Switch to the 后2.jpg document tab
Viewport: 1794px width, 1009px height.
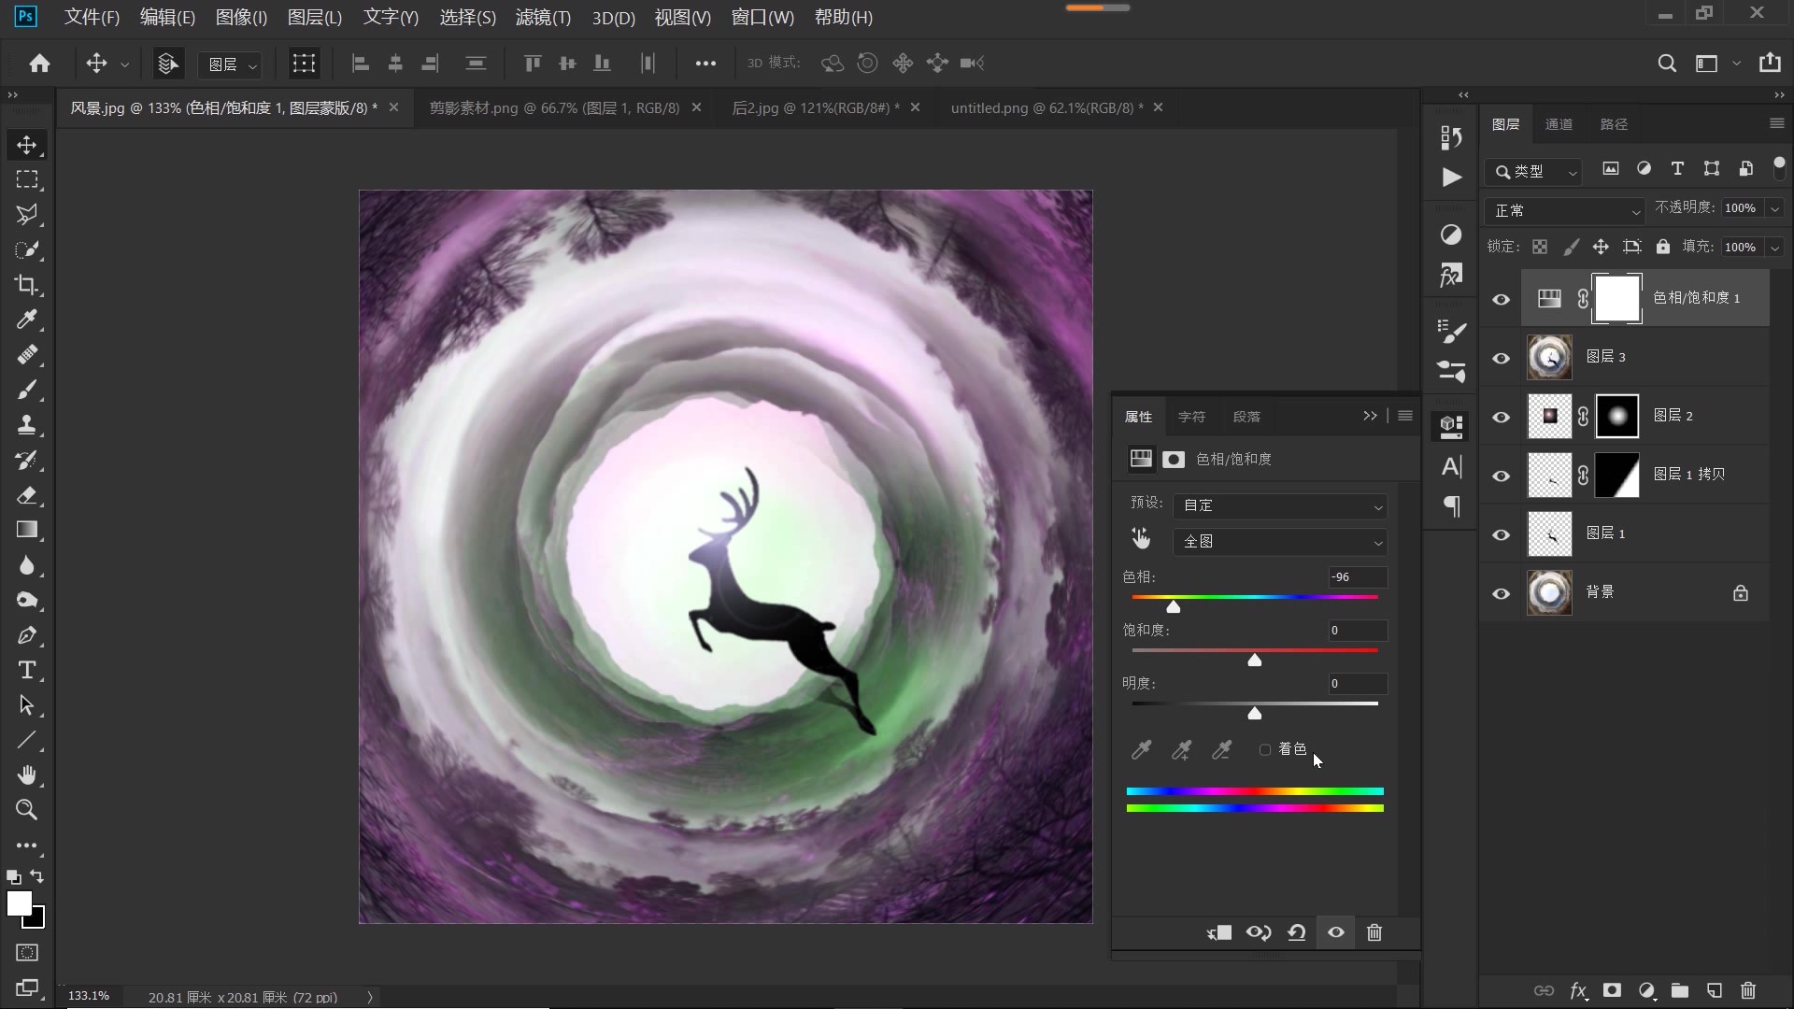point(815,108)
